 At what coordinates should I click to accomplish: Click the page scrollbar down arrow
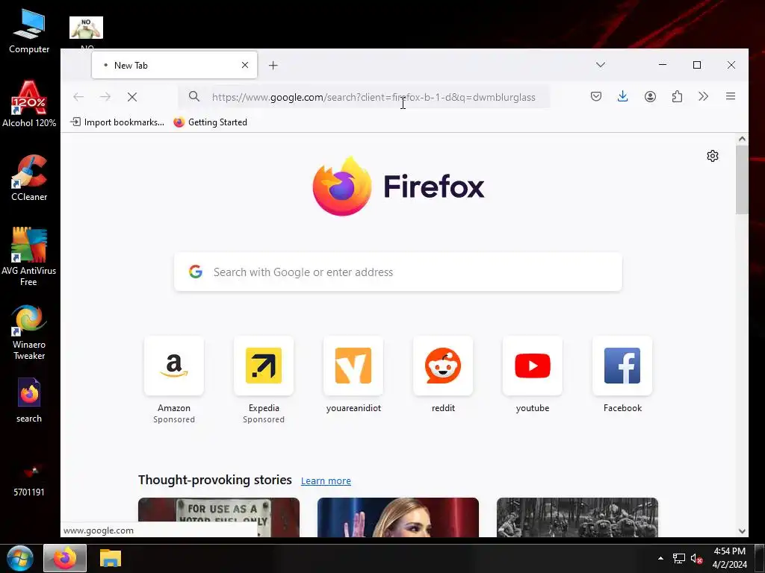(x=742, y=531)
